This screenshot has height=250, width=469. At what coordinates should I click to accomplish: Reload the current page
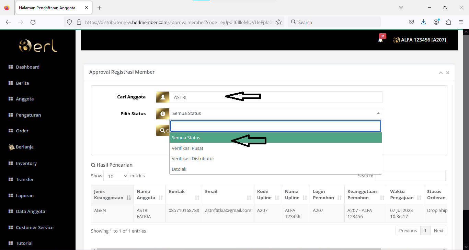(33, 22)
